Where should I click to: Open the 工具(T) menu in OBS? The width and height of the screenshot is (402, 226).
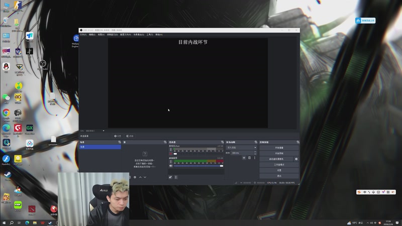150,35
